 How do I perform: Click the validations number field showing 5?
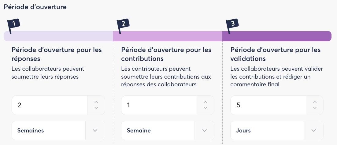268,105
